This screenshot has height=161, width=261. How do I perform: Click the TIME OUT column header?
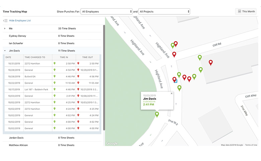(88, 57)
